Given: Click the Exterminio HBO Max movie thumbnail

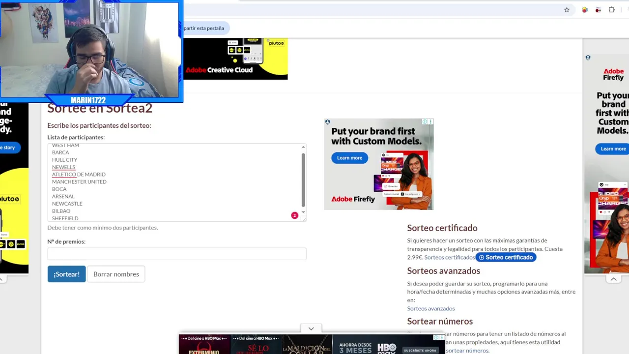Looking at the screenshot, I should pyautogui.click(x=204, y=344).
